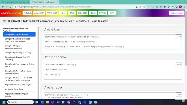The image size is (187, 105).
Task: Open the JAVASCRIPT category
Action: tap(39, 13)
